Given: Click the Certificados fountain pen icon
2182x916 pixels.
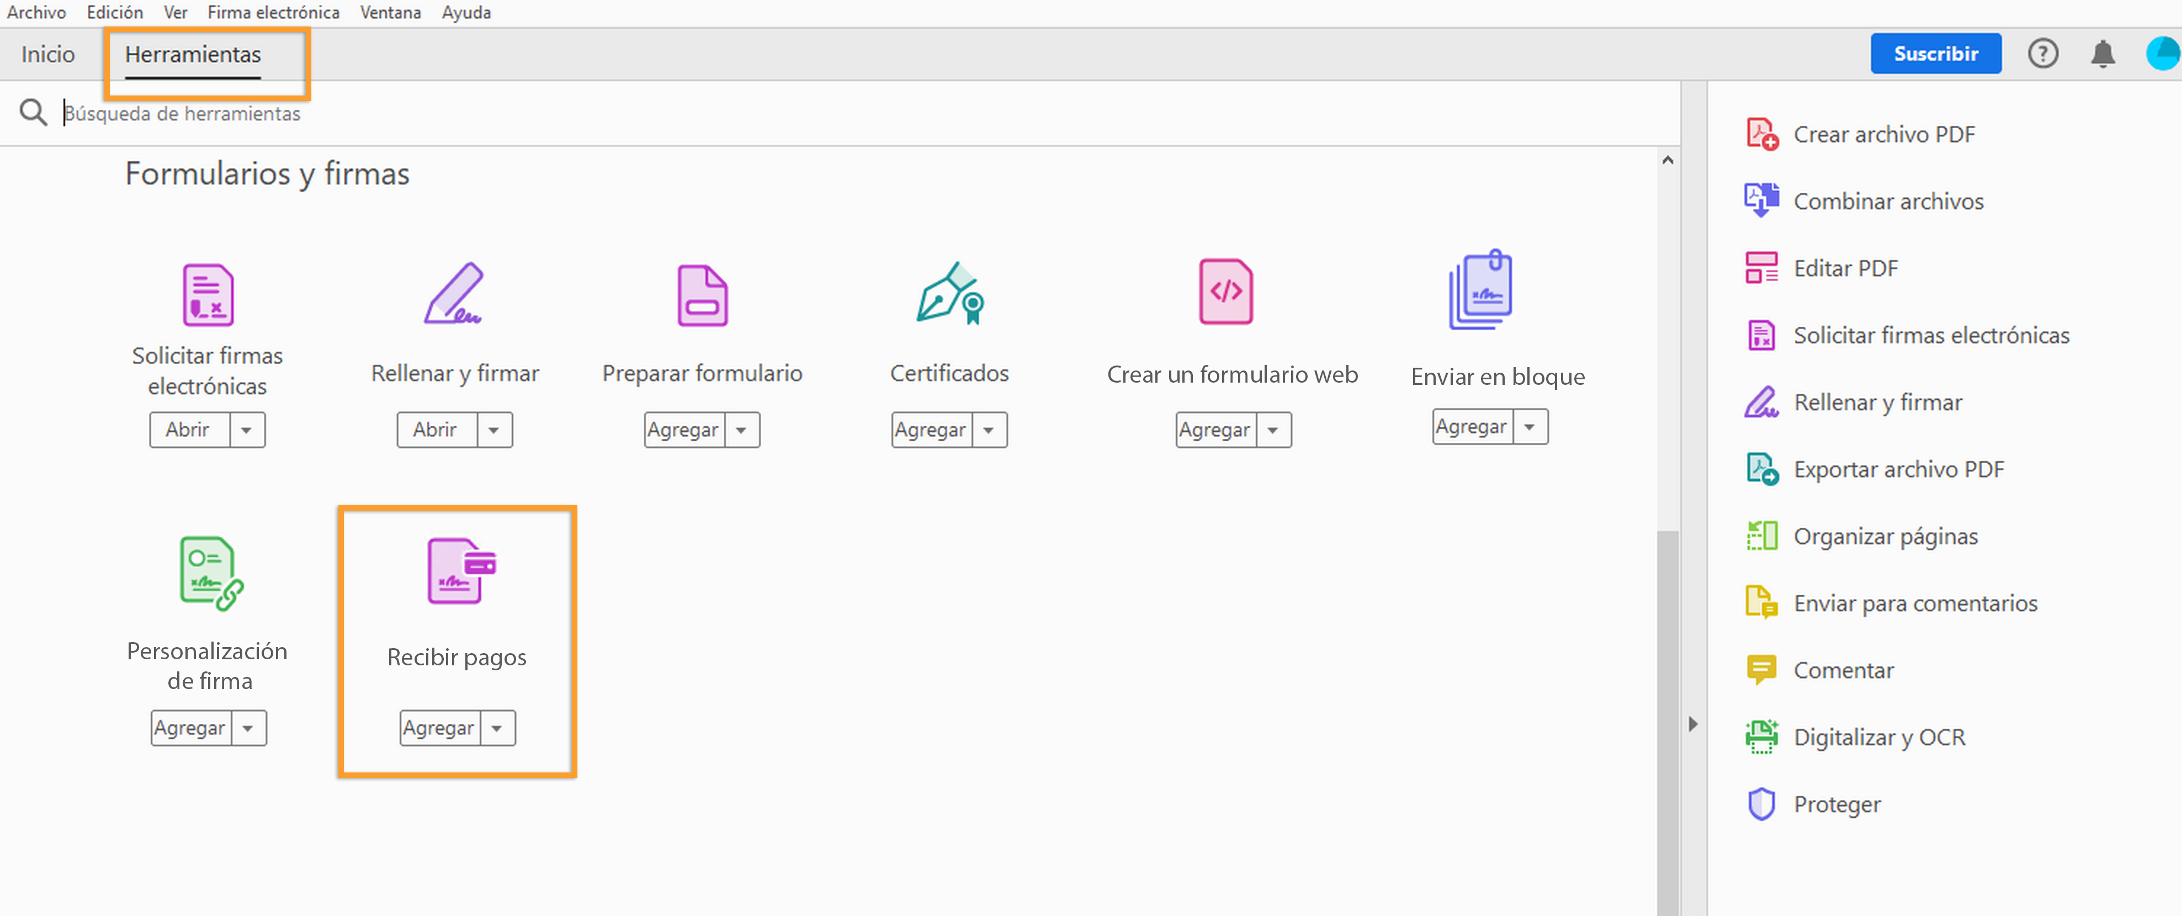Looking at the screenshot, I should click(x=949, y=293).
